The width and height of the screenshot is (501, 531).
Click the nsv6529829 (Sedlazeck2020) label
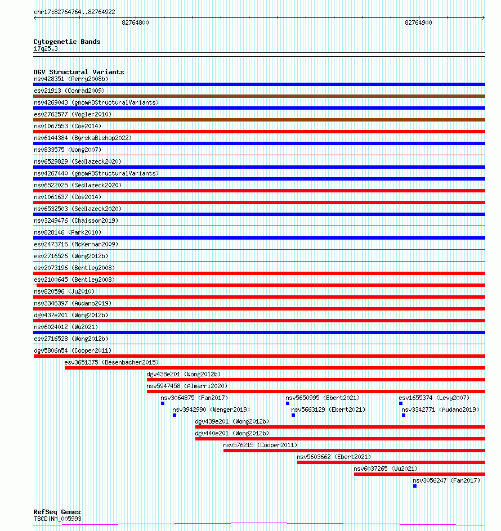click(78, 161)
